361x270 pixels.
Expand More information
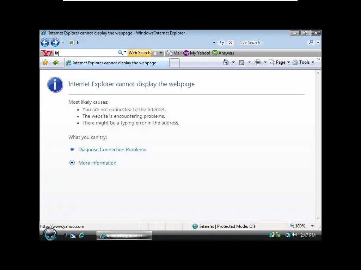[72, 163]
